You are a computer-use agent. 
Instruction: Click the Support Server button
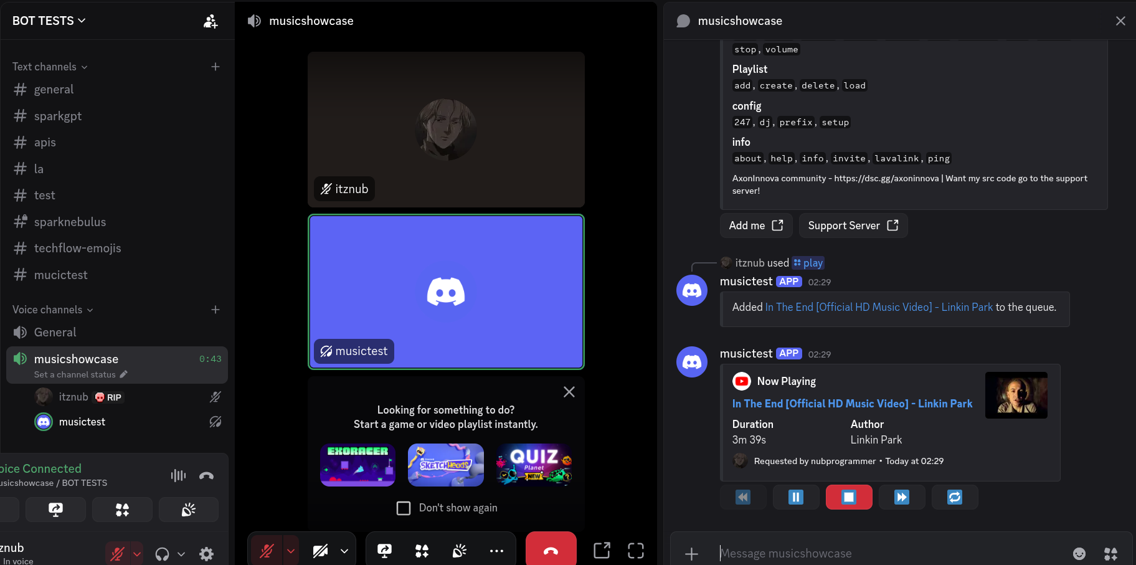click(853, 226)
